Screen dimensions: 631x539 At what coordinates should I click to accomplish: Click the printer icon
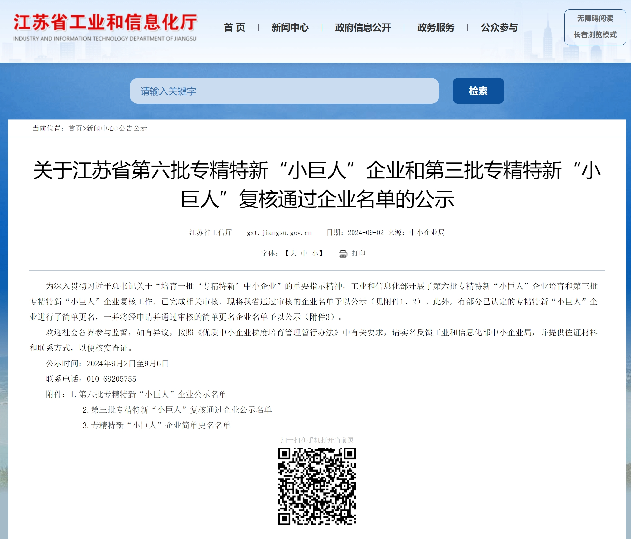click(343, 254)
